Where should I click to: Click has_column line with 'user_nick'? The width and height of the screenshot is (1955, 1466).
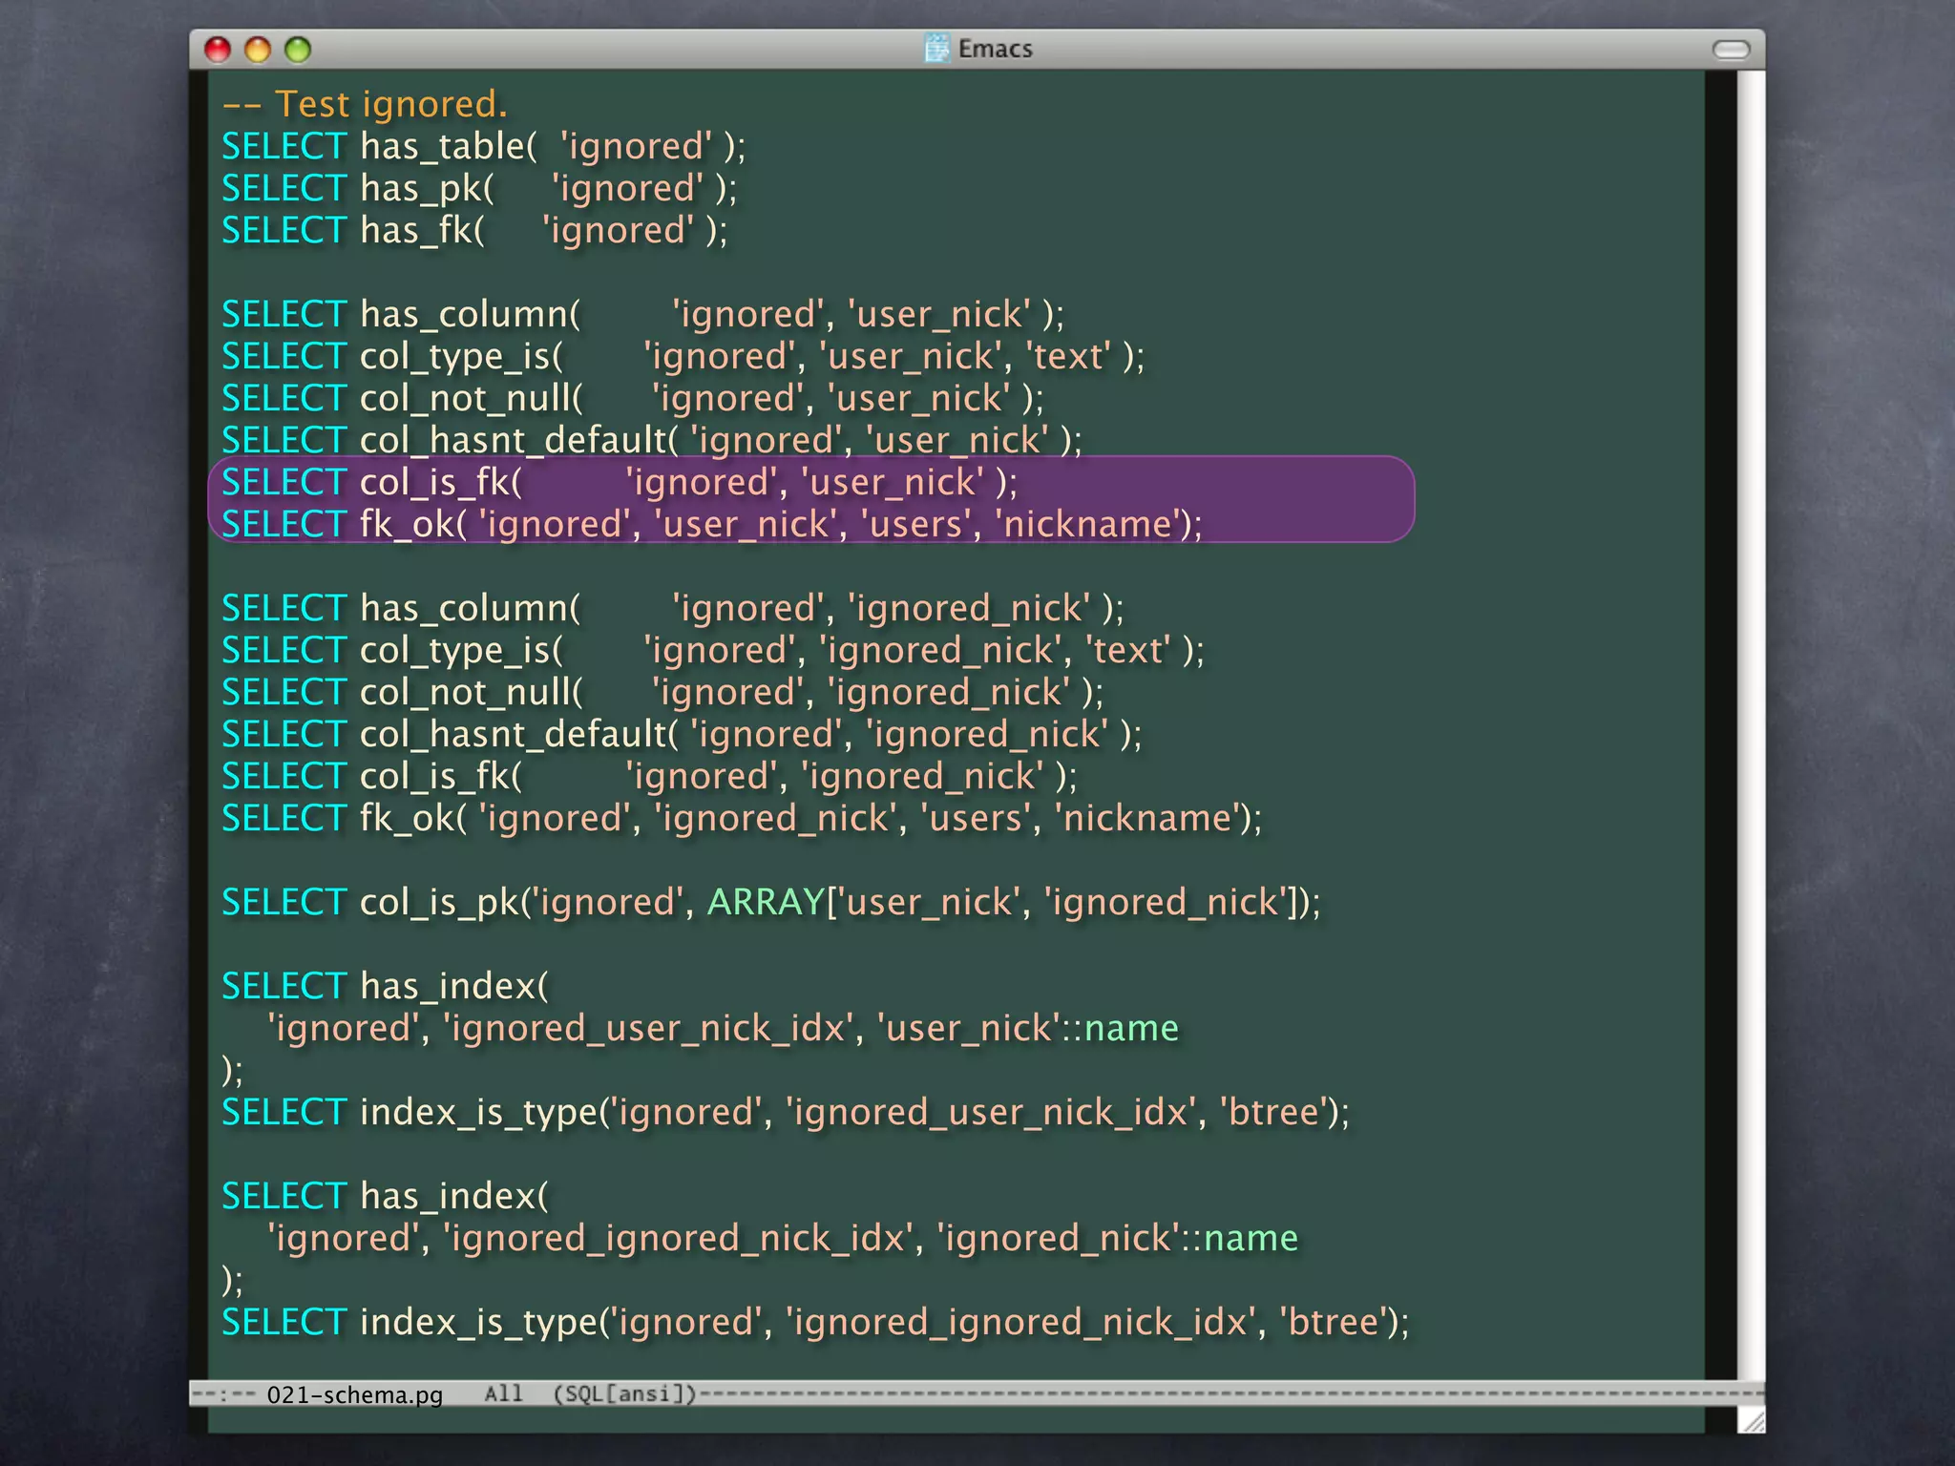(x=642, y=314)
